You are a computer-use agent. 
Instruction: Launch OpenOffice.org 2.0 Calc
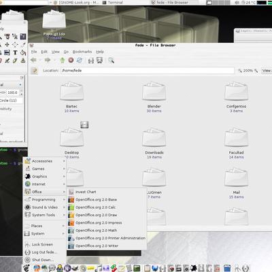(x=107, y=207)
